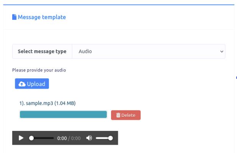Click the Message template heading
The image size is (237, 153).
pos(42,17)
